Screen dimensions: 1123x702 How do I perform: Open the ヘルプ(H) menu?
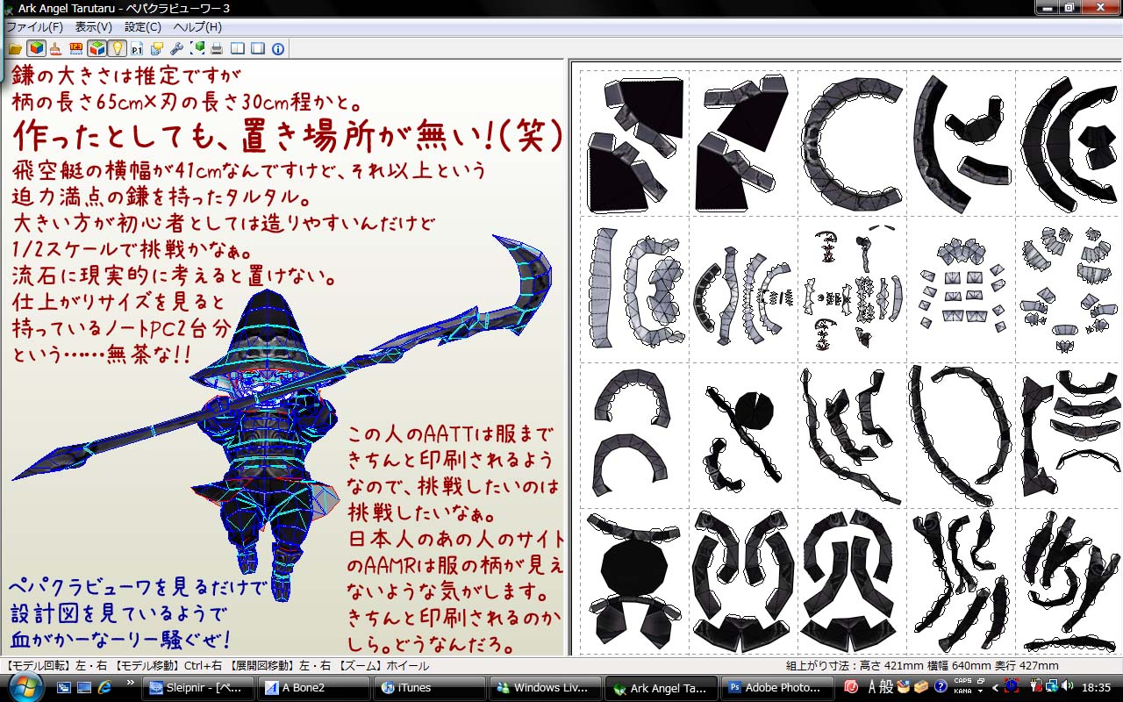197,27
